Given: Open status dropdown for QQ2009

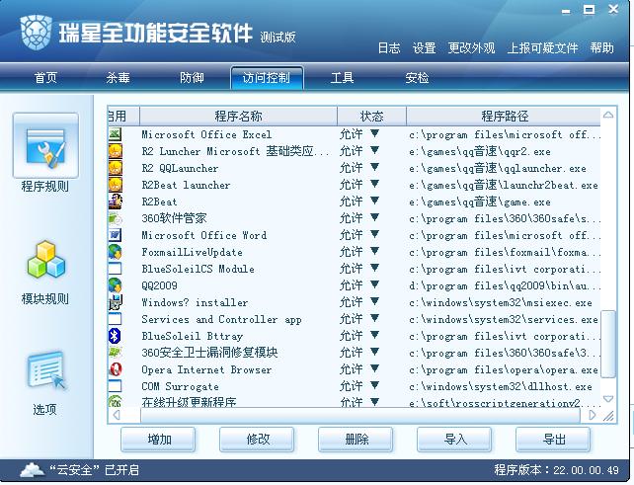Looking at the screenshot, I should click(x=374, y=284).
